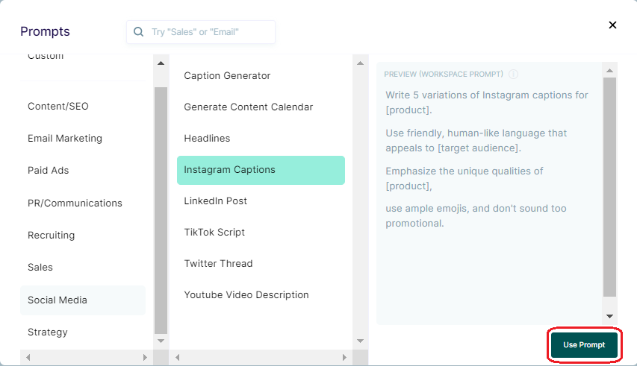This screenshot has width=637, height=366.
Task: Click category list vertical scrollbar thumb
Action: pyautogui.click(x=161, y=210)
